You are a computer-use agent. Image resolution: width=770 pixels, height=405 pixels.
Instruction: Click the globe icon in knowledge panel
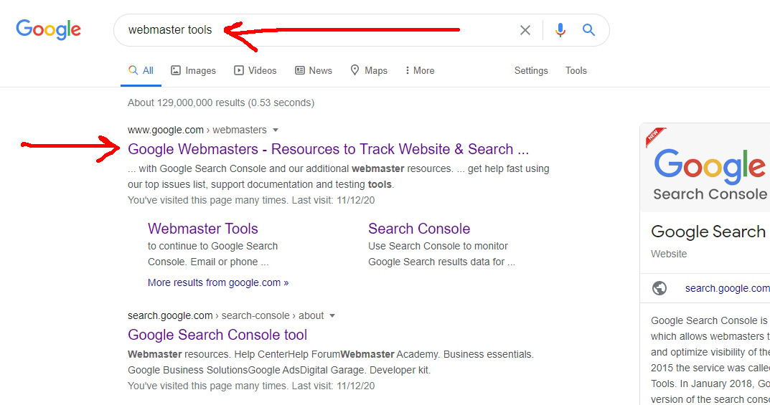click(x=659, y=288)
